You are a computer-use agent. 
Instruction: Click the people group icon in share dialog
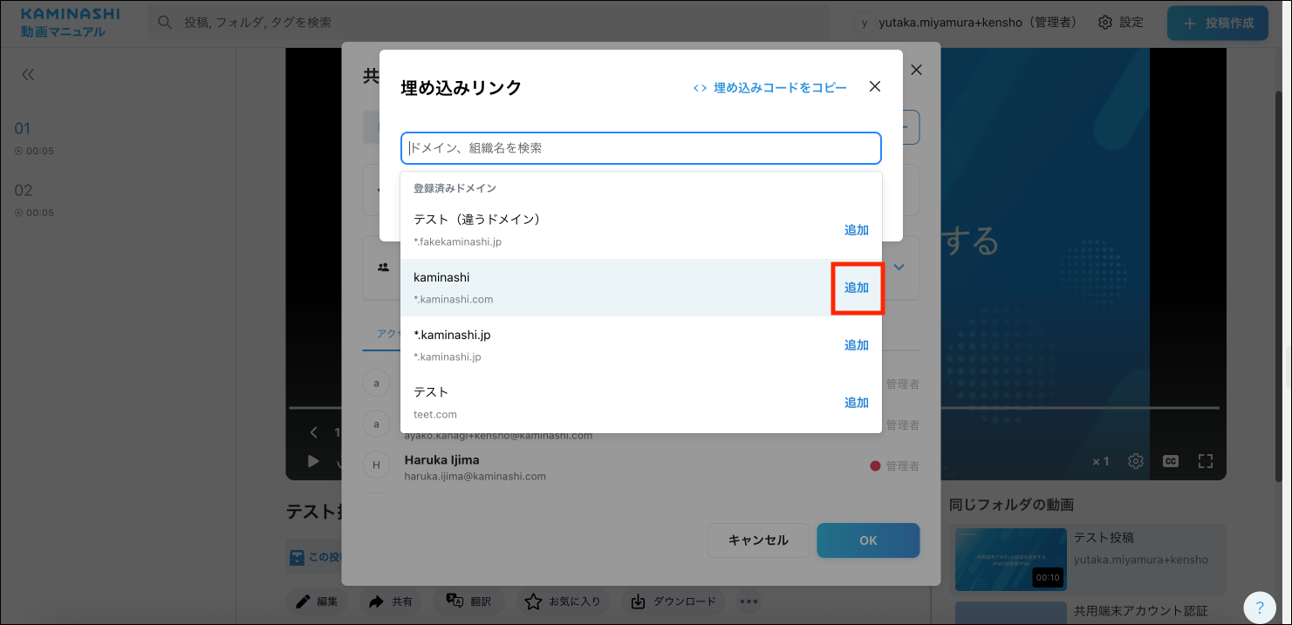(383, 268)
